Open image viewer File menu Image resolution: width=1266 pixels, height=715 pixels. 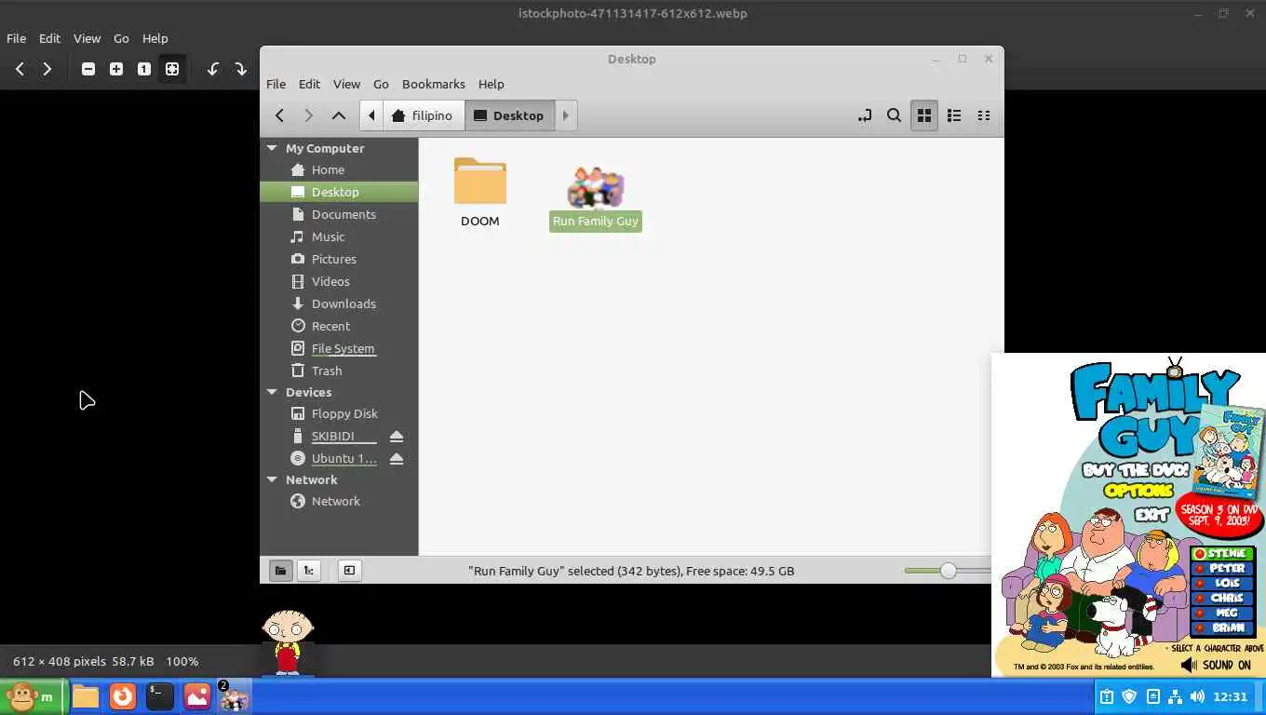pyautogui.click(x=16, y=38)
